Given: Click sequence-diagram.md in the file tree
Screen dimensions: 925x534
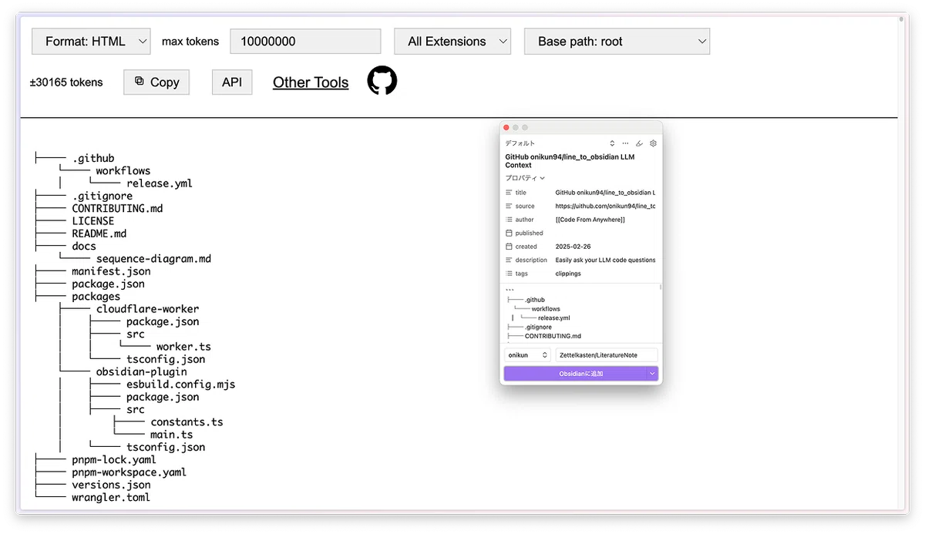Looking at the screenshot, I should pos(153,259).
